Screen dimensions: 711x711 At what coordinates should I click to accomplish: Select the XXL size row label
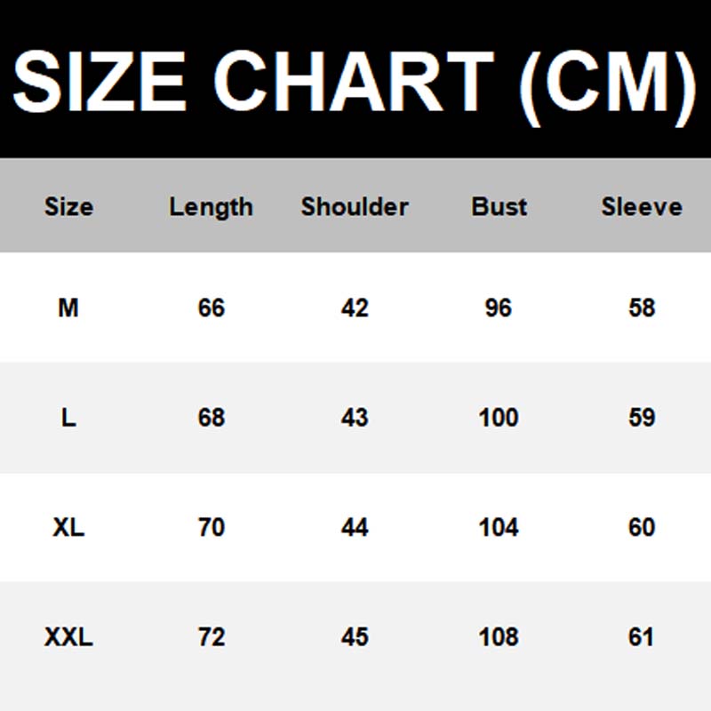(68, 637)
